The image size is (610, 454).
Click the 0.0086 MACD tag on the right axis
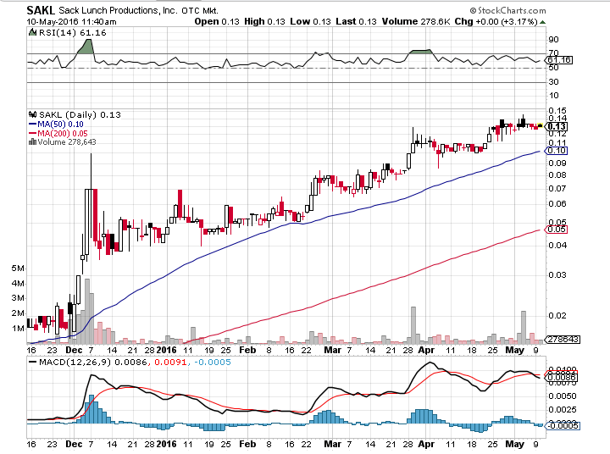coord(562,378)
